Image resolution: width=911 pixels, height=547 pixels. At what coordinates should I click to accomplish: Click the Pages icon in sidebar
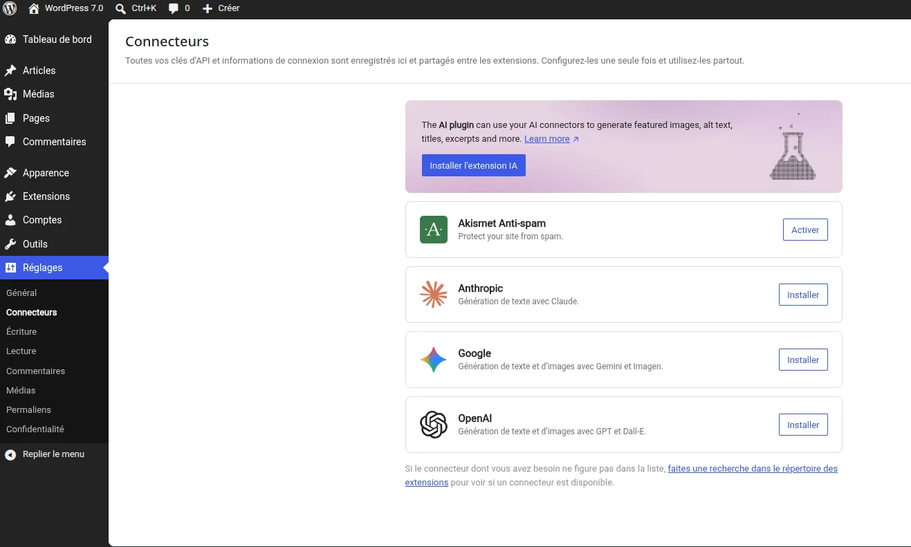pos(10,118)
